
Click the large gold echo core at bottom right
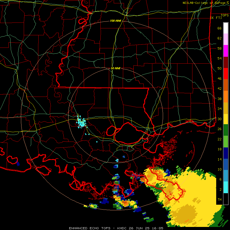tap(184, 214)
